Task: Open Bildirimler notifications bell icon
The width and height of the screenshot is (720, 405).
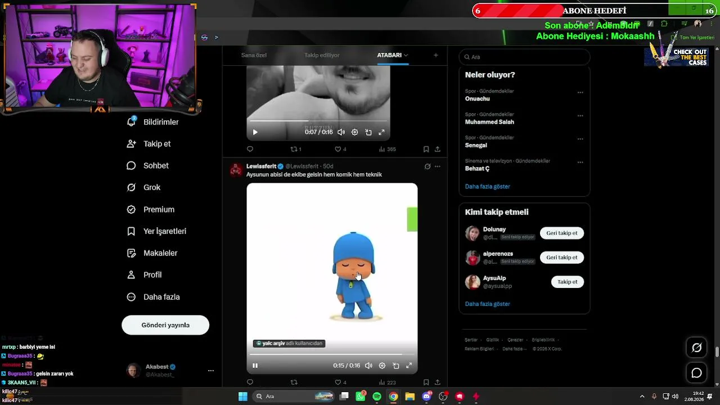Action: pyautogui.click(x=131, y=121)
